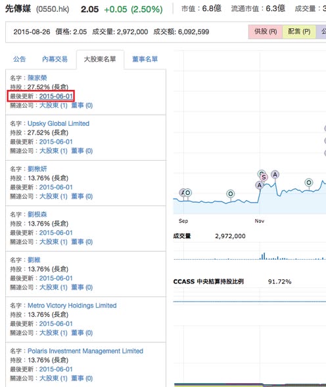The width and height of the screenshot is (326, 387).
Task: Switch to the 公告 tab
Action: tap(20, 59)
